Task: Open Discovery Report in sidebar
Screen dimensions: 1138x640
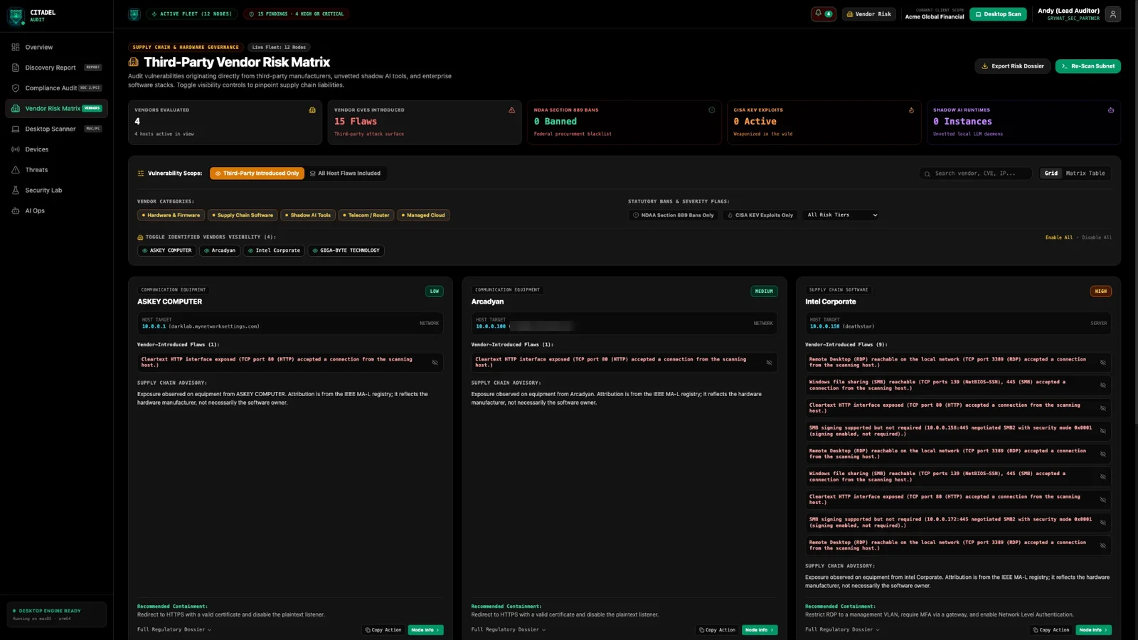Action: pos(57,68)
